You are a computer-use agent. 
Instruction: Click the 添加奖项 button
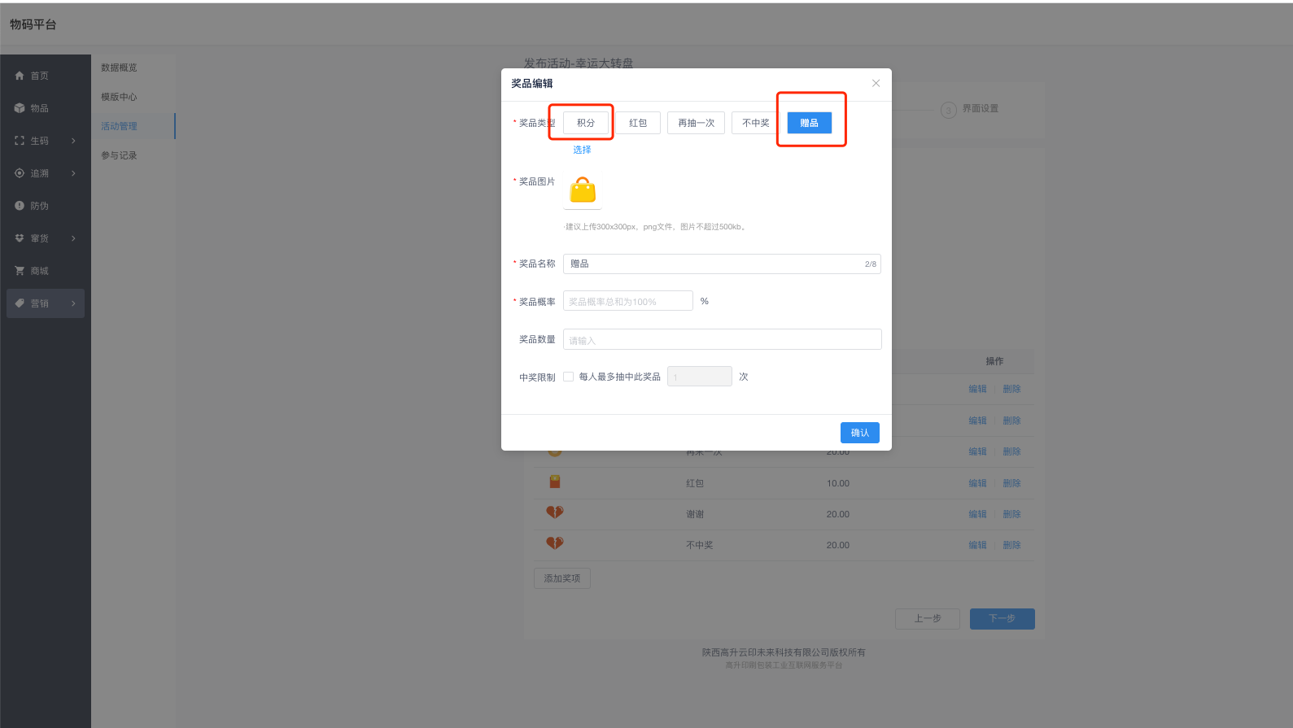tap(562, 578)
